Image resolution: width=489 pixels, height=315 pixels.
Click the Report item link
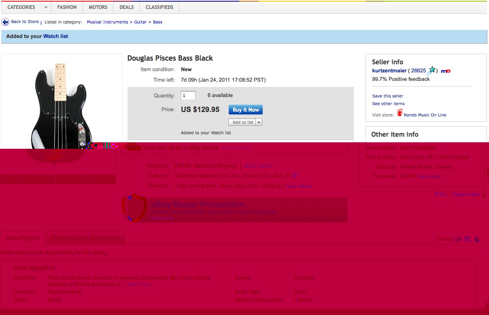467,194
